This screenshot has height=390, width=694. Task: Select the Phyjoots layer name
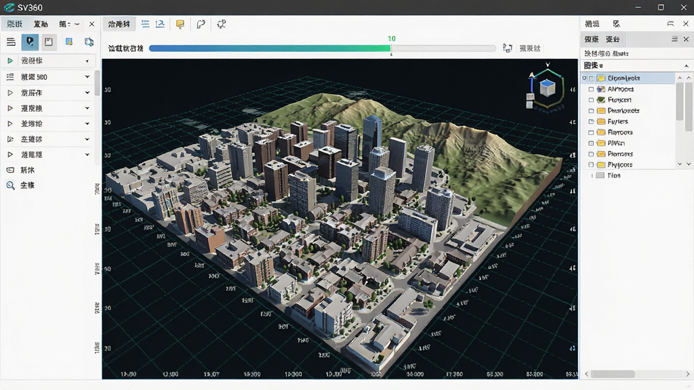620,165
